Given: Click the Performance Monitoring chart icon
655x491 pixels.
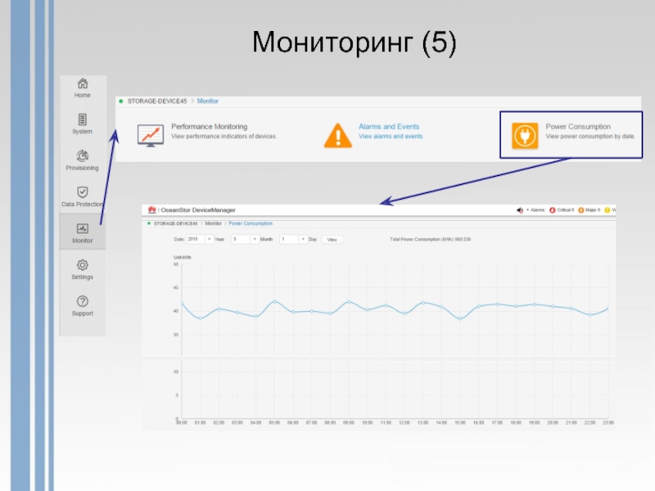Looking at the screenshot, I should (x=151, y=135).
